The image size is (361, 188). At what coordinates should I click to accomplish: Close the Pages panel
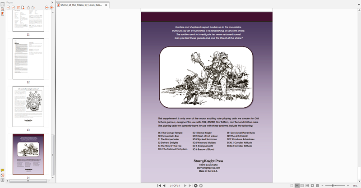(x=52, y=2)
